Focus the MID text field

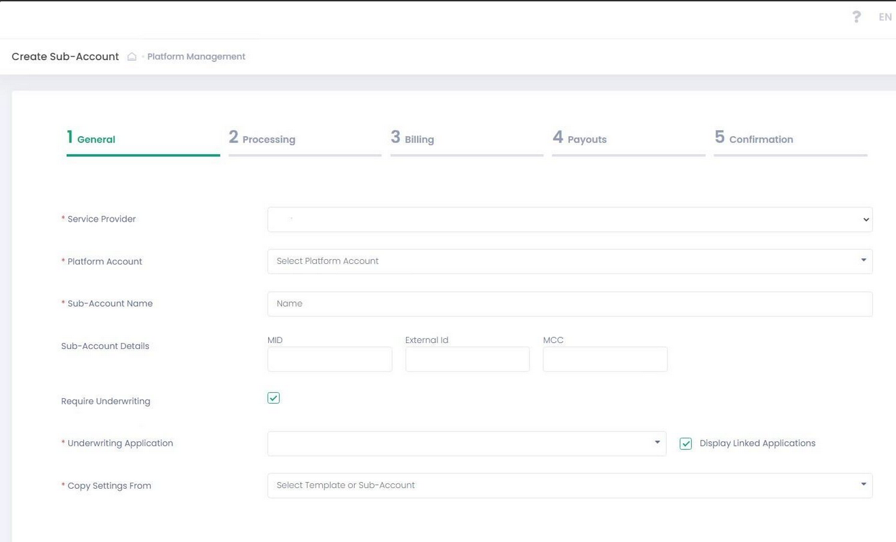click(x=330, y=359)
